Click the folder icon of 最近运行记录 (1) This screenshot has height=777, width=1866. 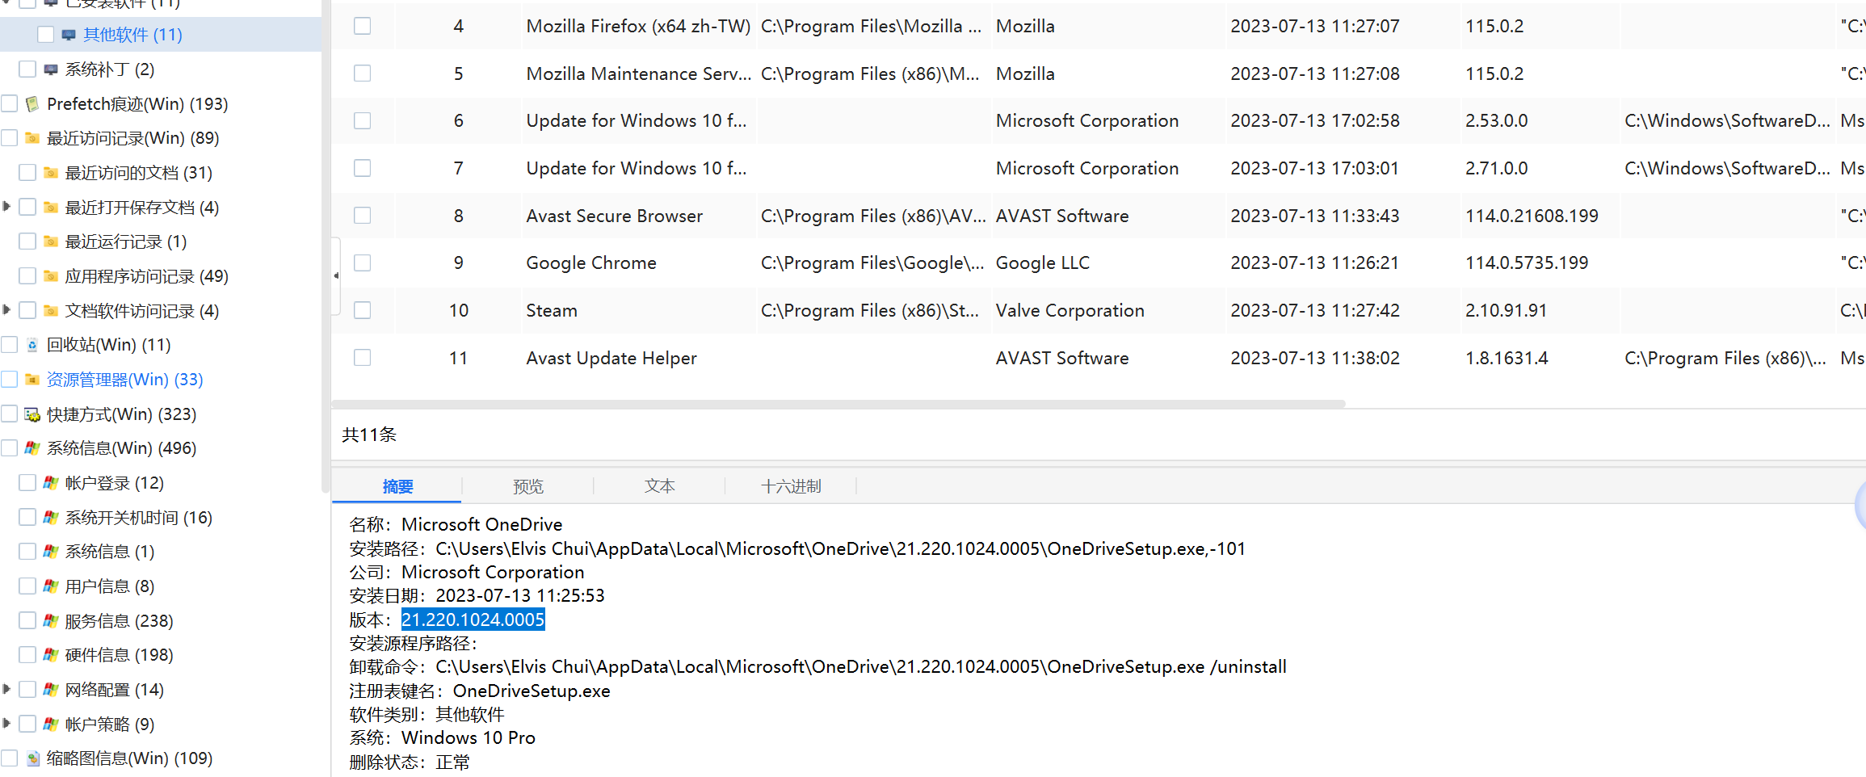tap(51, 241)
